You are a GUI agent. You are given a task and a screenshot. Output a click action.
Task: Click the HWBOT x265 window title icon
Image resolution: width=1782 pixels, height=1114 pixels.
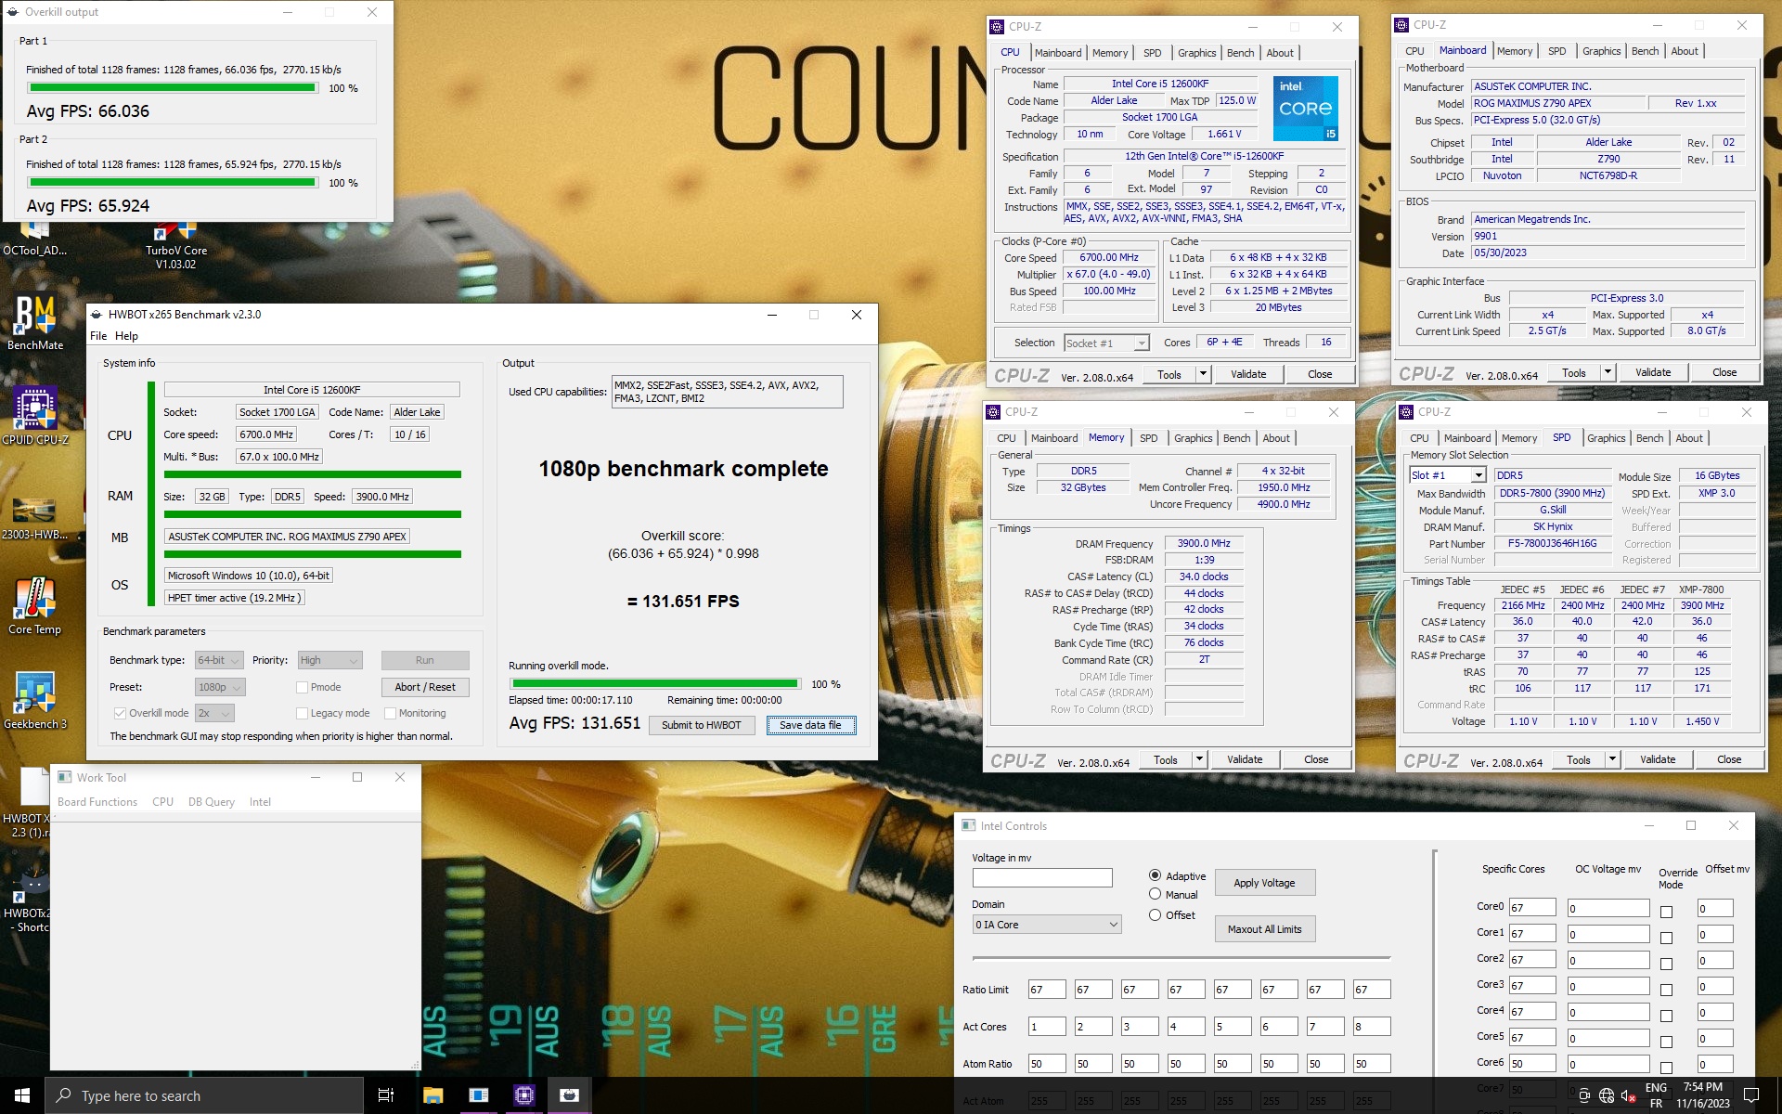click(x=97, y=315)
